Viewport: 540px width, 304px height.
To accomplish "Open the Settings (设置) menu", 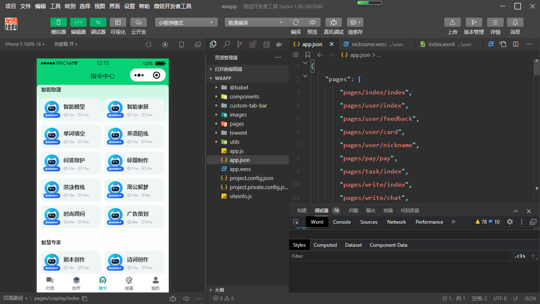I will pos(130,6).
